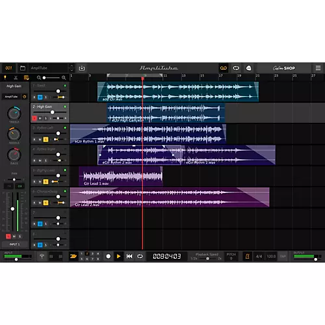Open the ToneNET cloud icon
The width and height of the screenshot is (325, 325).
click(248, 68)
